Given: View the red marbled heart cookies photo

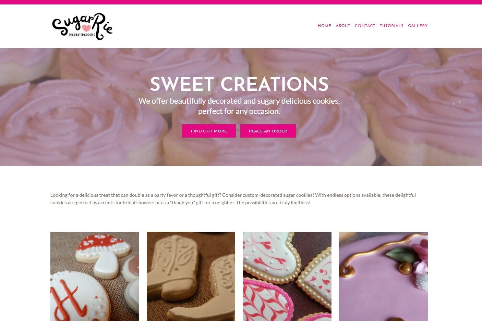Looking at the screenshot, I should coord(287,276).
